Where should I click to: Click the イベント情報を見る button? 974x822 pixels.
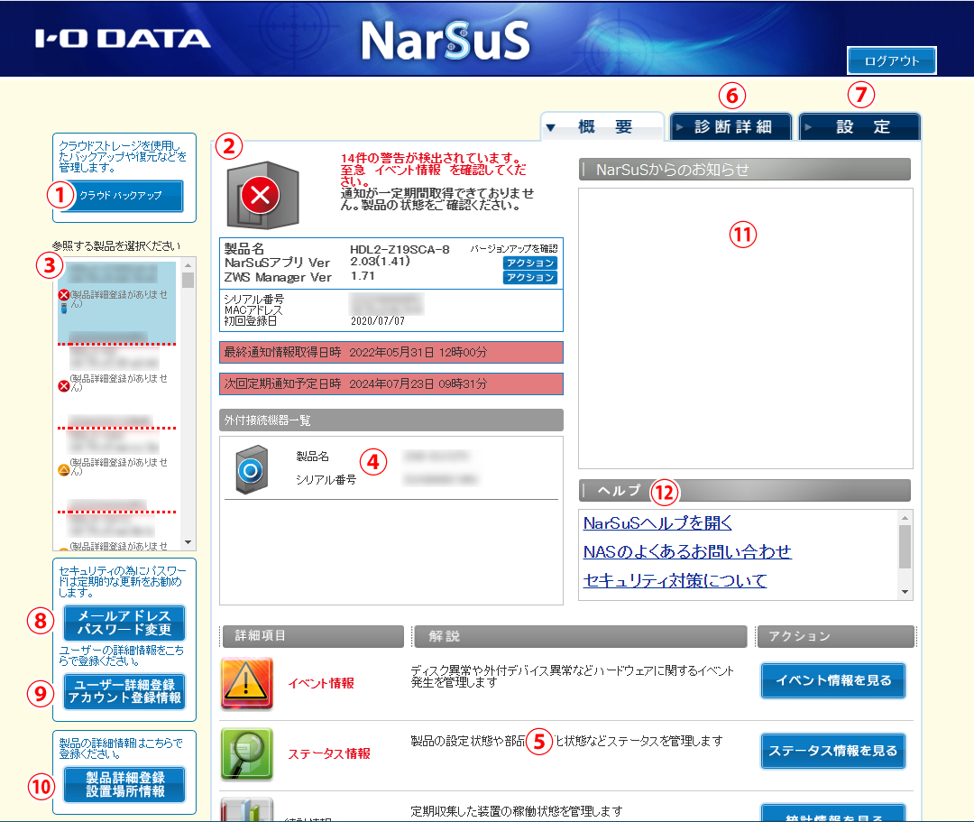point(833,680)
